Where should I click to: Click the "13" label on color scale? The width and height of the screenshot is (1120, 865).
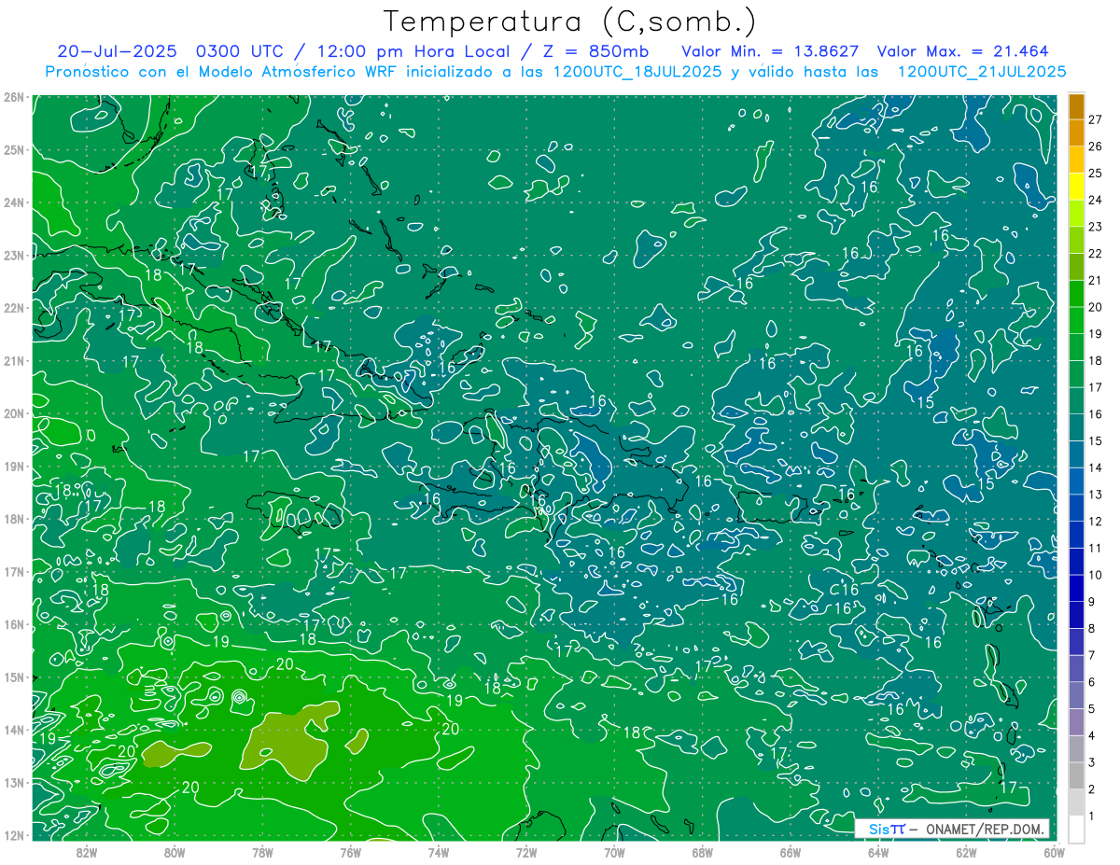coord(1096,495)
